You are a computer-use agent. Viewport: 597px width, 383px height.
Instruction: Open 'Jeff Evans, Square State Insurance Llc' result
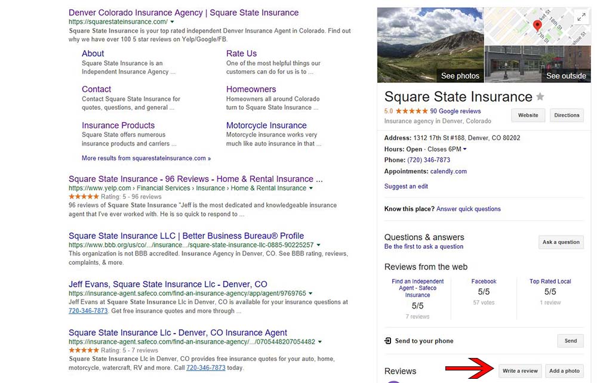[168, 285]
